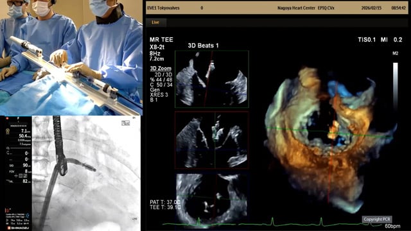Click the B 1 setting

(x=153, y=100)
